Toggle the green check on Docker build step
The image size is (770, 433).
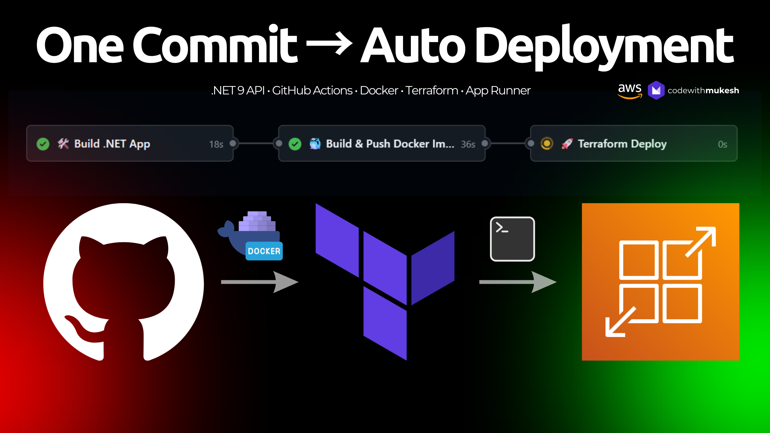coord(294,144)
